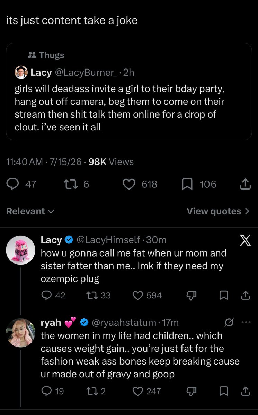
Task: Repost the main tweet with 6 reposts
Action: [77, 184]
